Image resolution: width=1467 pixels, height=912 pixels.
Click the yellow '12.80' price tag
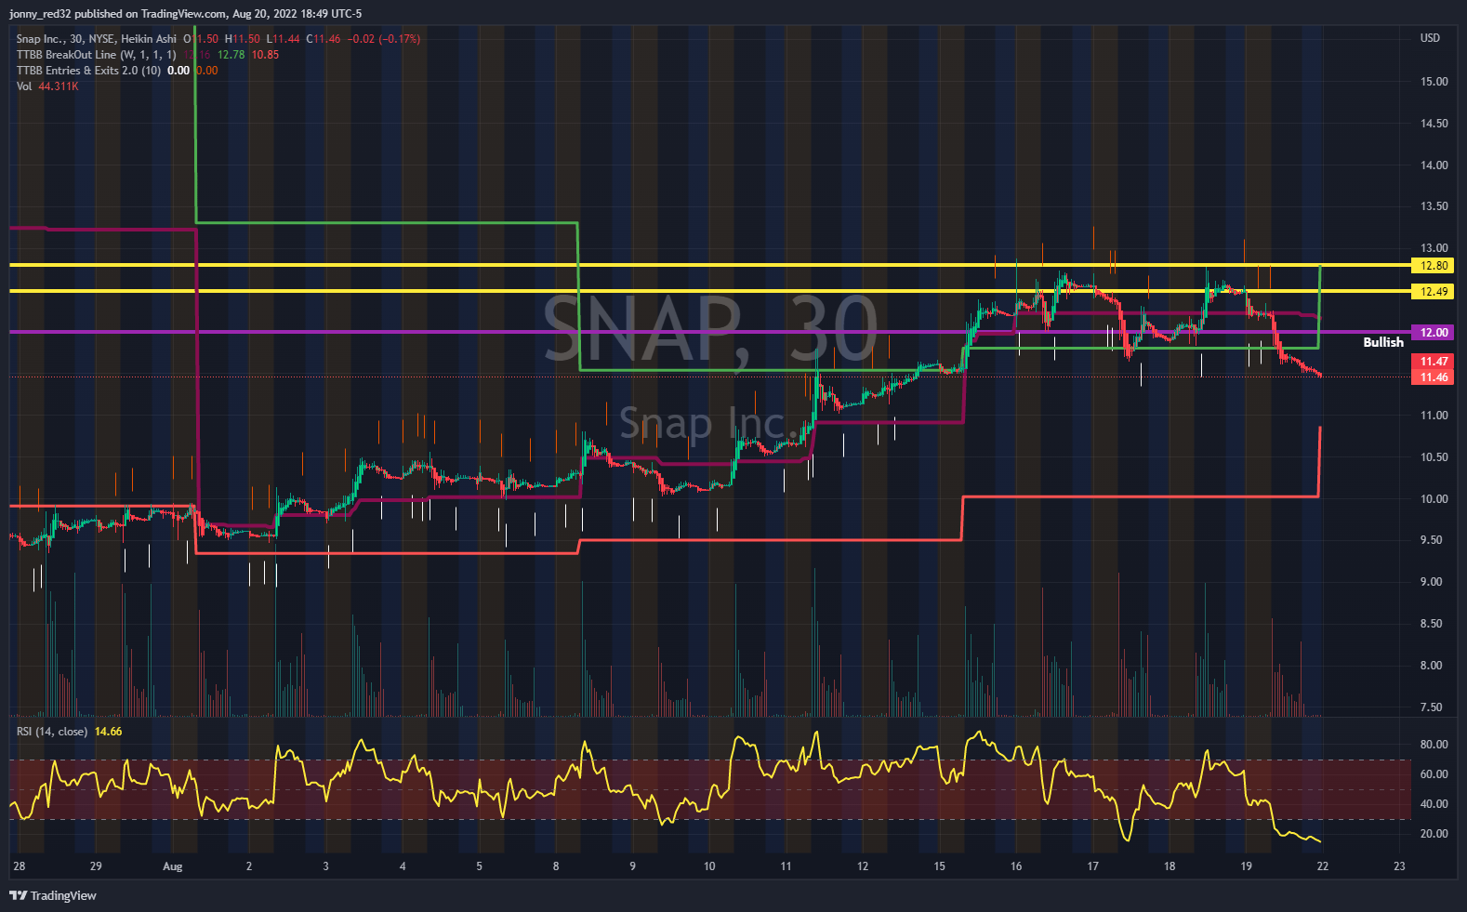[1434, 266]
